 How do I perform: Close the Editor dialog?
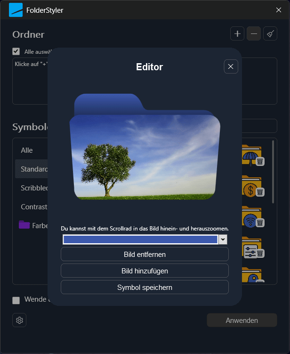coord(231,66)
